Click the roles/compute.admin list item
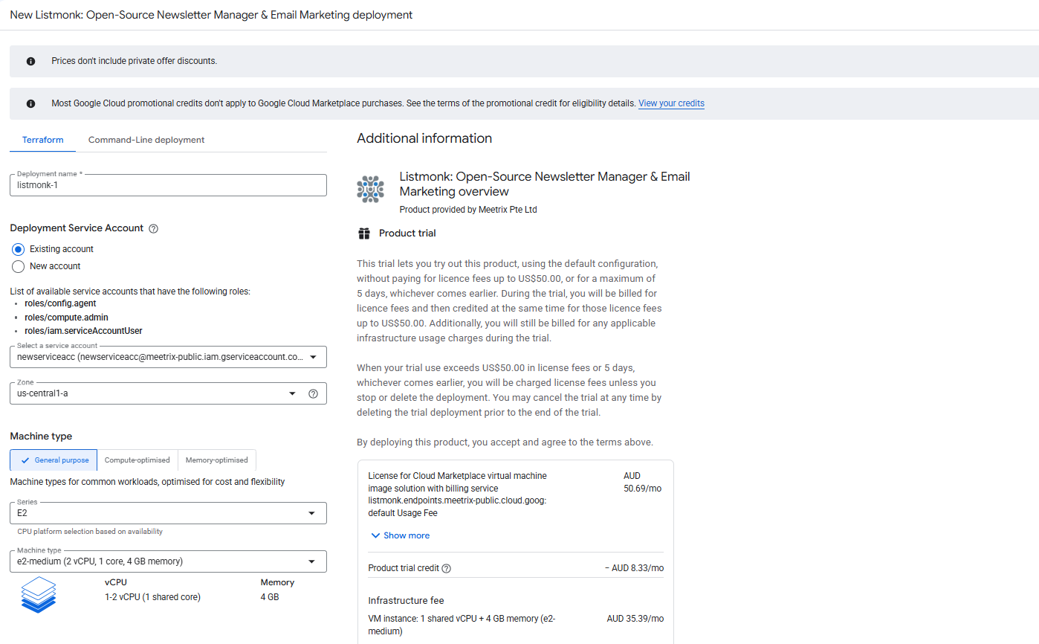Viewport: 1039px width, 644px height. (x=66, y=318)
